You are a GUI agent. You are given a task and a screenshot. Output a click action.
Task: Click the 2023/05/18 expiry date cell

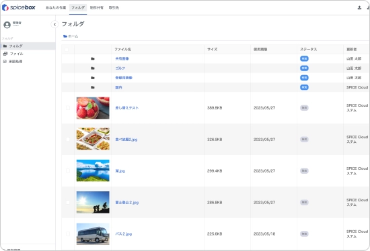click(x=264, y=234)
